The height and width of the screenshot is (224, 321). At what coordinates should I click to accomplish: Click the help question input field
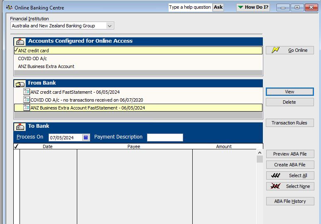pyautogui.click(x=190, y=7)
